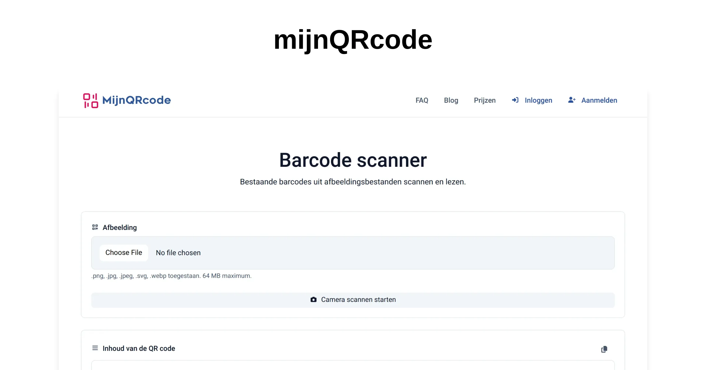Click the Inhoud van de QR code header
This screenshot has width=706, height=370.
[139, 348]
